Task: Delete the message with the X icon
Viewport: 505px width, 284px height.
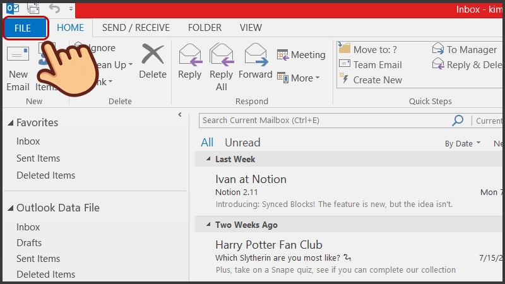Action: pyautogui.click(x=153, y=54)
